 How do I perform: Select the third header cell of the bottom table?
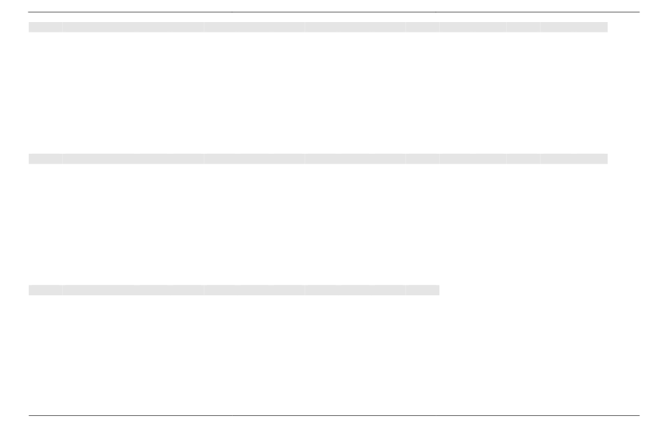254,290
